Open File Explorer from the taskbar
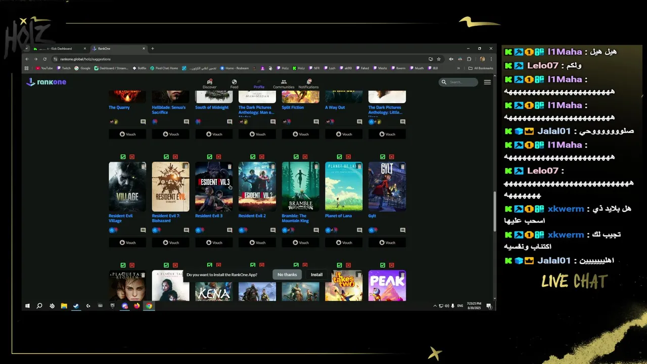 pos(64,306)
